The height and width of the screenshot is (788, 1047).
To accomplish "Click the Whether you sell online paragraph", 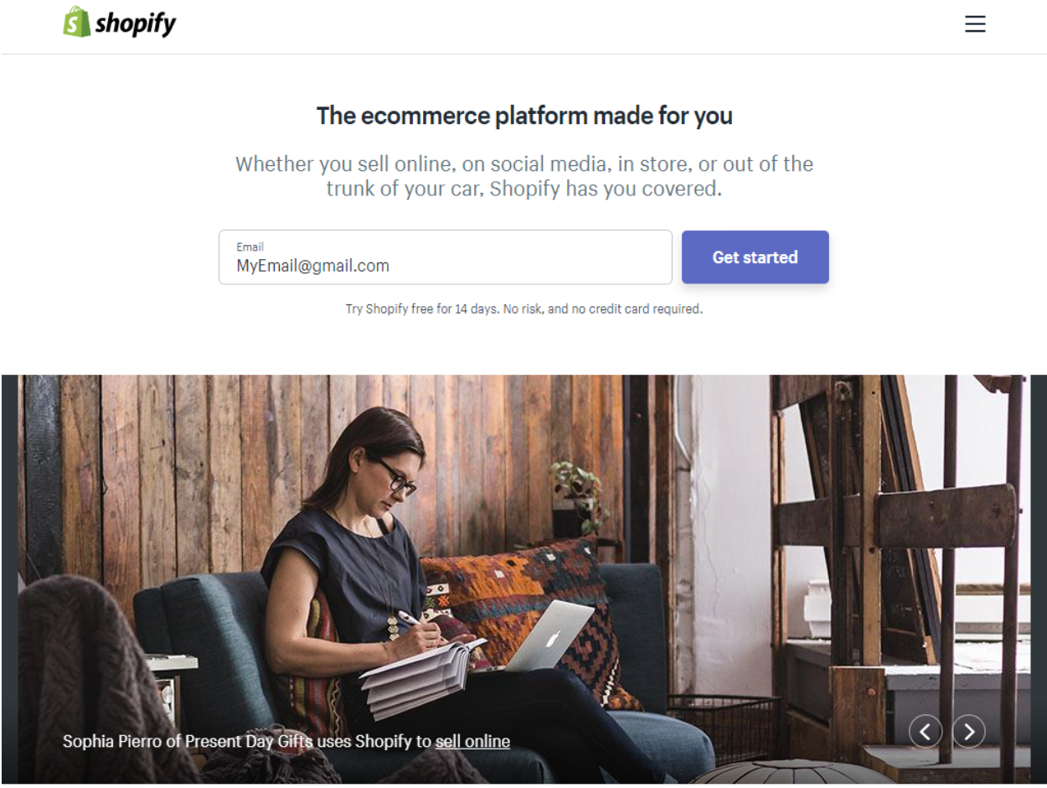I will (524, 176).
